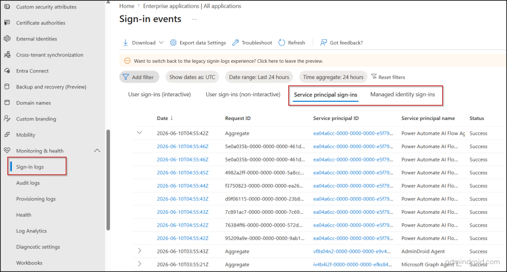The width and height of the screenshot is (507, 272).
Task: Select the Service principal sign-ins tab
Action: click(326, 95)
